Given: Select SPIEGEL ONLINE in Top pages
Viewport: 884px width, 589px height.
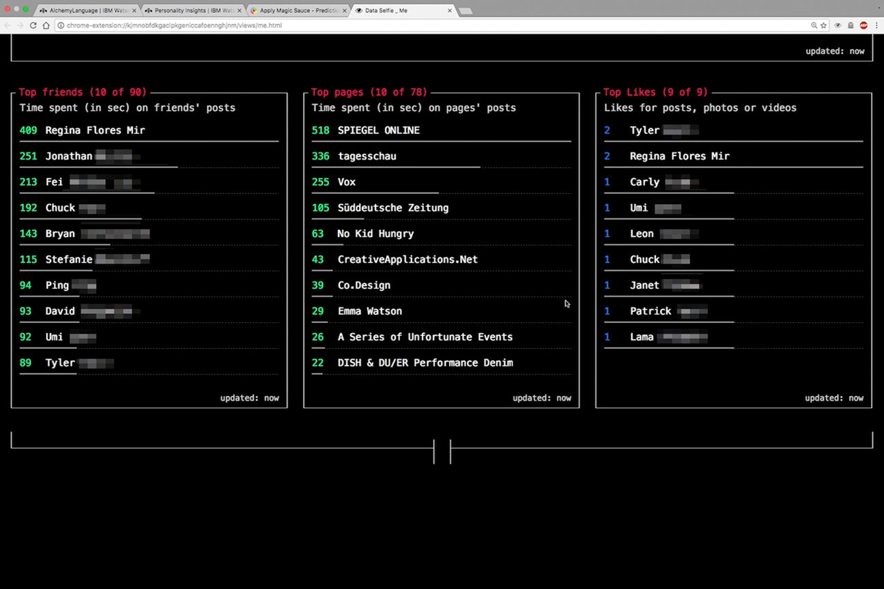Looking at the screenshot, I should [378, 130].
